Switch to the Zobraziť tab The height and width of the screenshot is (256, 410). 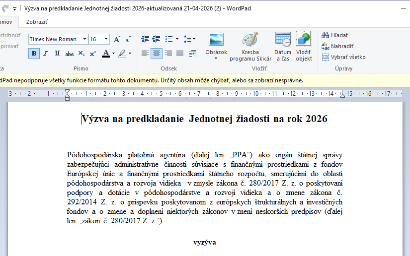36,22
